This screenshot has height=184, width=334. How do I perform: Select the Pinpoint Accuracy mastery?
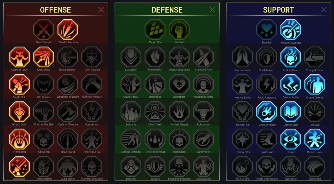[291, 30]
